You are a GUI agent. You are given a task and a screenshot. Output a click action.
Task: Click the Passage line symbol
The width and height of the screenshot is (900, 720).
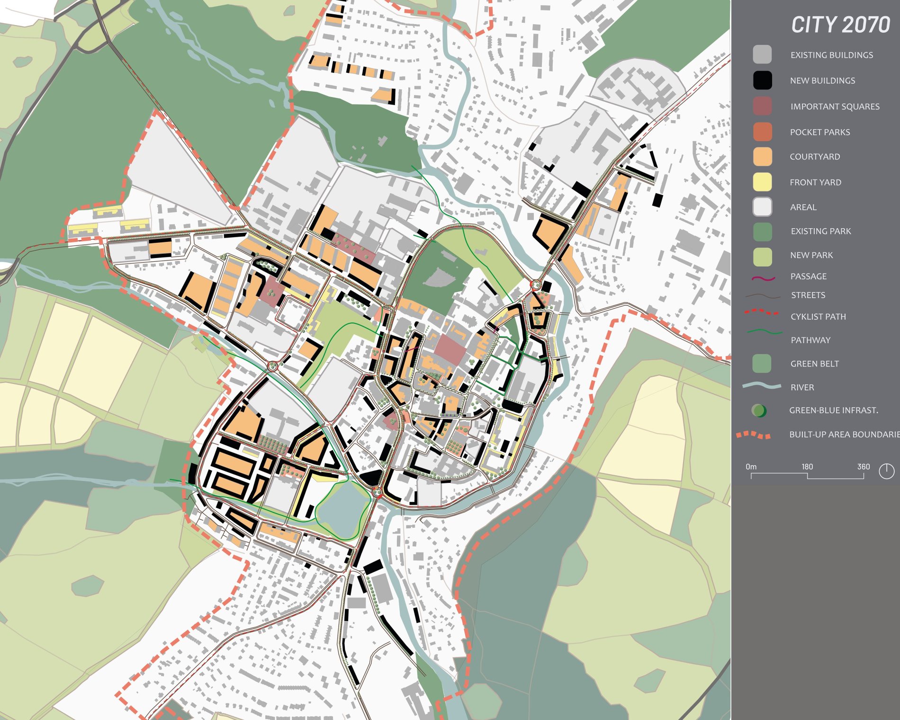pyautogui.click(x=764, y=278)
